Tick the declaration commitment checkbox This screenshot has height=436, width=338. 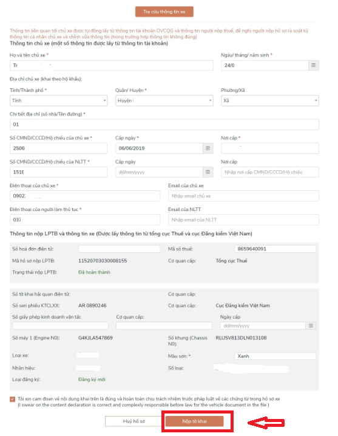point(13,399)
